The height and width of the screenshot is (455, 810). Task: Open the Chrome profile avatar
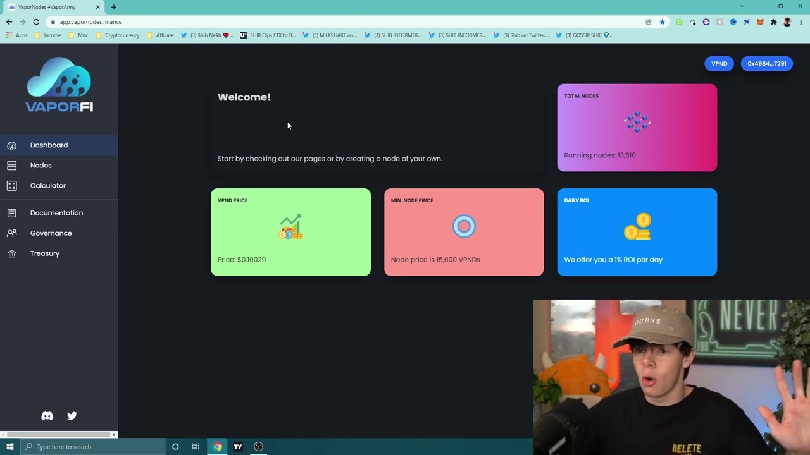point(787,22)
